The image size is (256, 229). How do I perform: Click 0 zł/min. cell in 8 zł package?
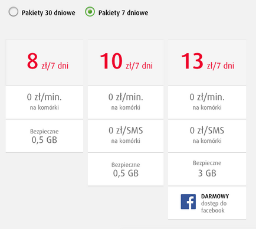coord(44,103)
